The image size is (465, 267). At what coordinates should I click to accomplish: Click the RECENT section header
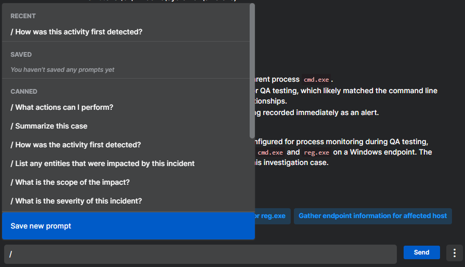(x=23, y=17)
